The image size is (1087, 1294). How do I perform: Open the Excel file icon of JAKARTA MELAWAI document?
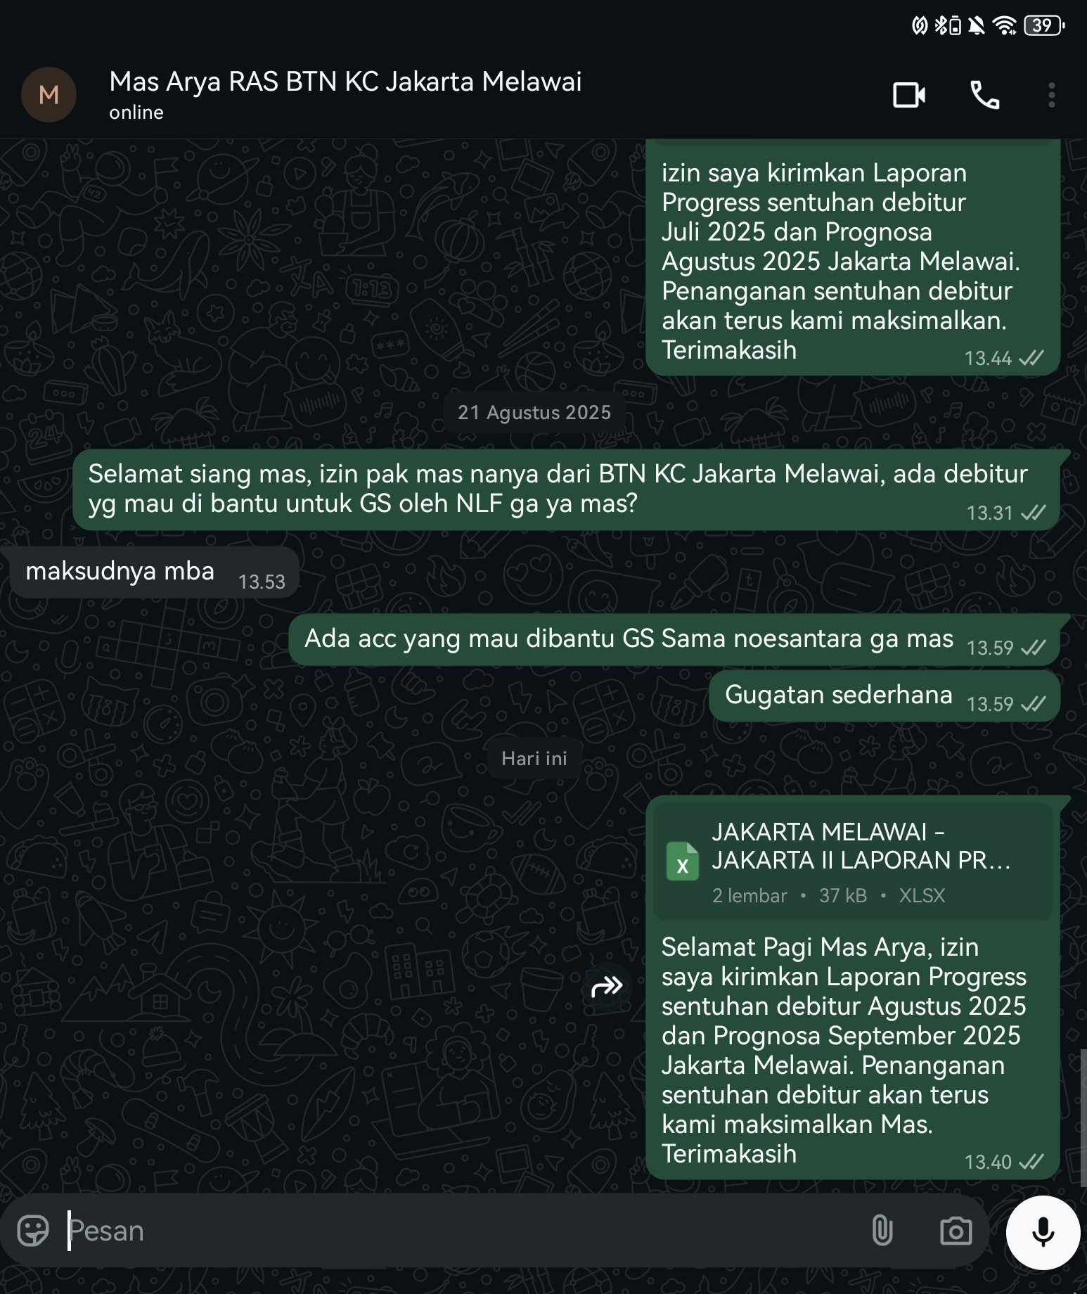coord(682,861)
